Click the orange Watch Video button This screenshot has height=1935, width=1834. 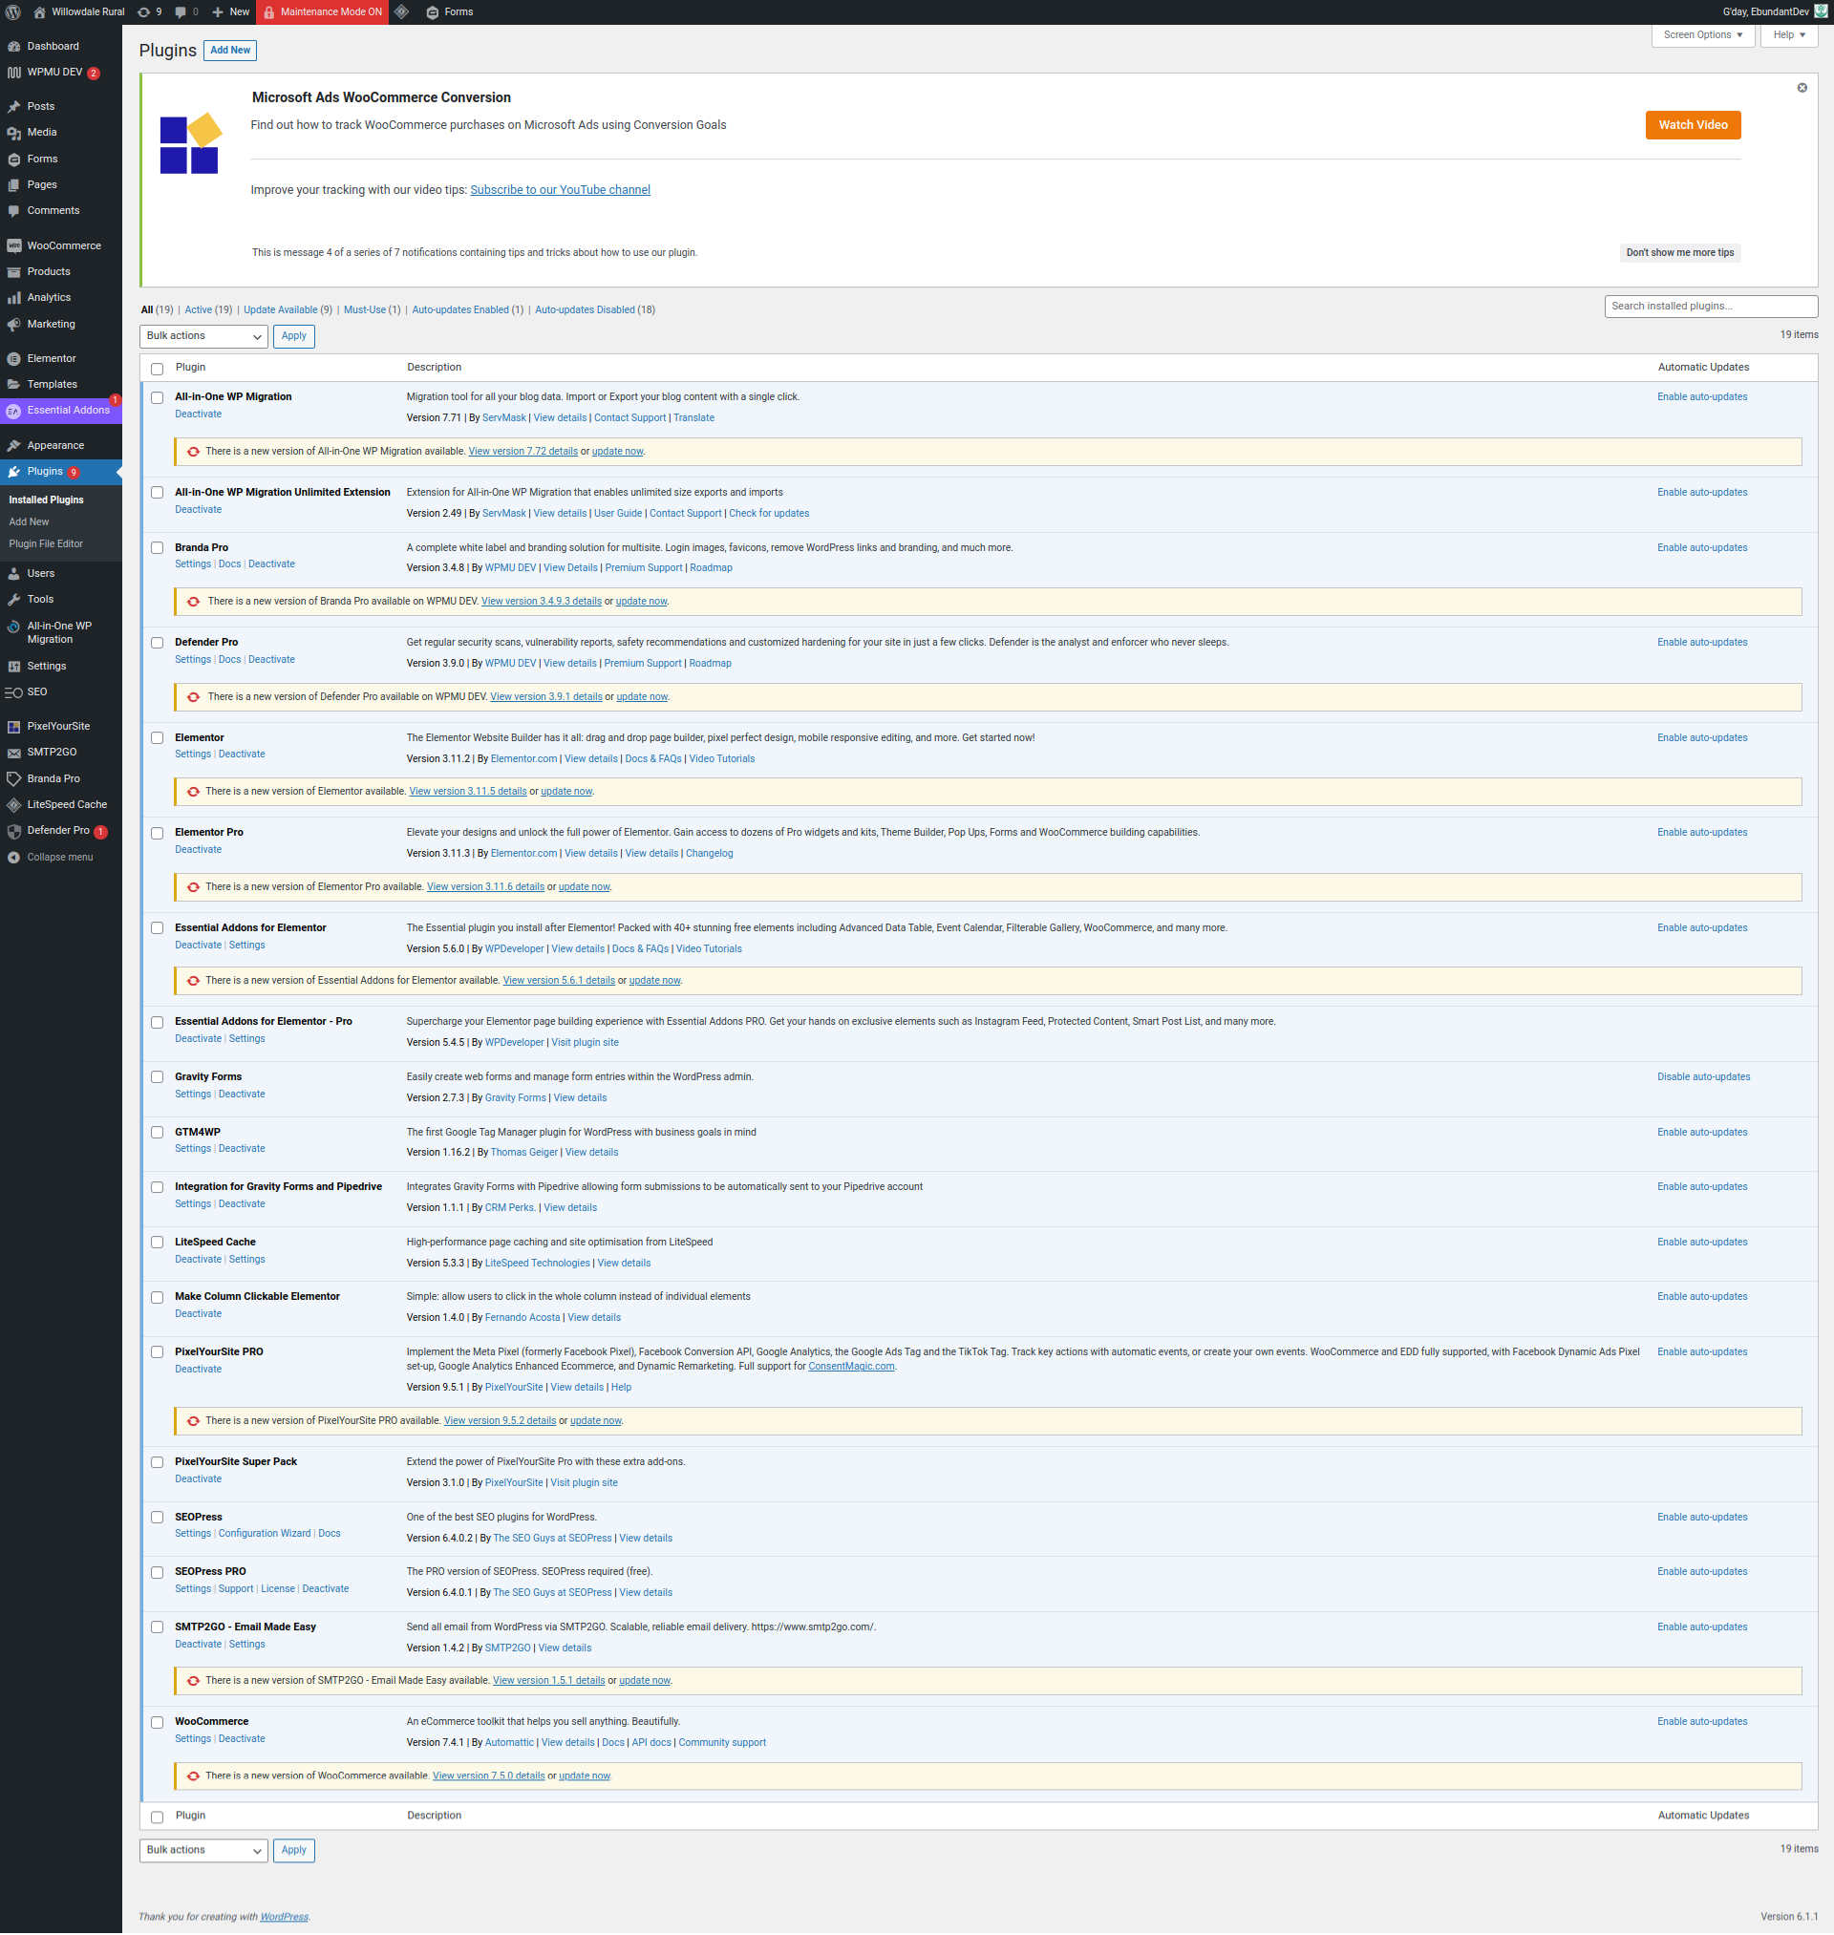pyautogui.click(x=1693, y=125)
